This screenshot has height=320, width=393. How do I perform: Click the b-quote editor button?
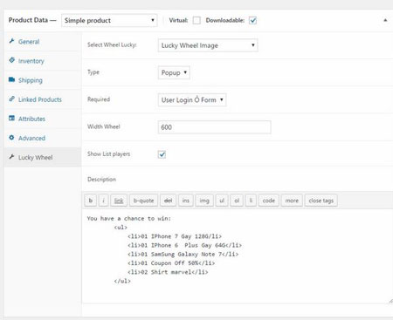[143, 201]
